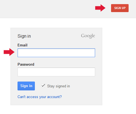Click the Stay signed in label text

(x=58, y=86)
